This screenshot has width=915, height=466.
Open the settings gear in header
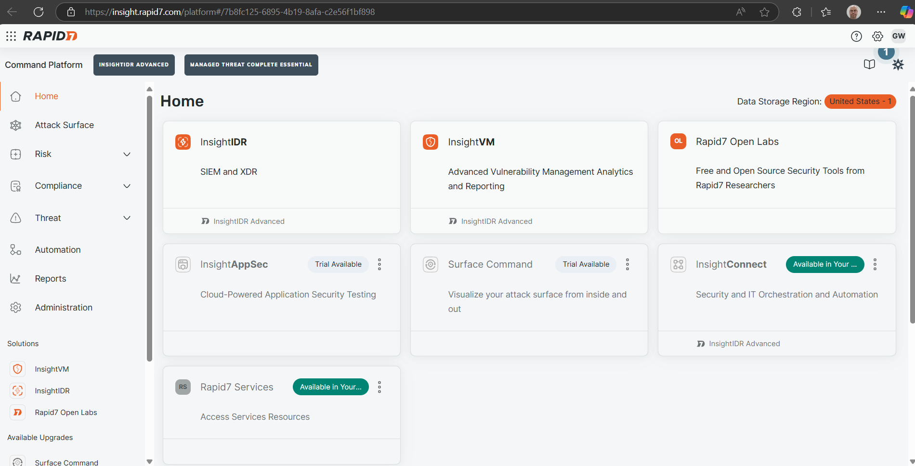tap(877, 36)
